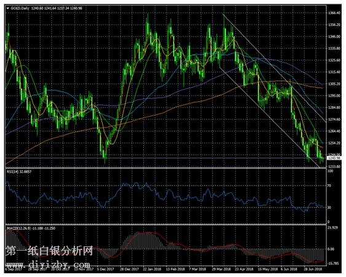Viewport: 346px width, 277px height.
Task: Click the www.diyizby.com watermark link
Action: 48,265
